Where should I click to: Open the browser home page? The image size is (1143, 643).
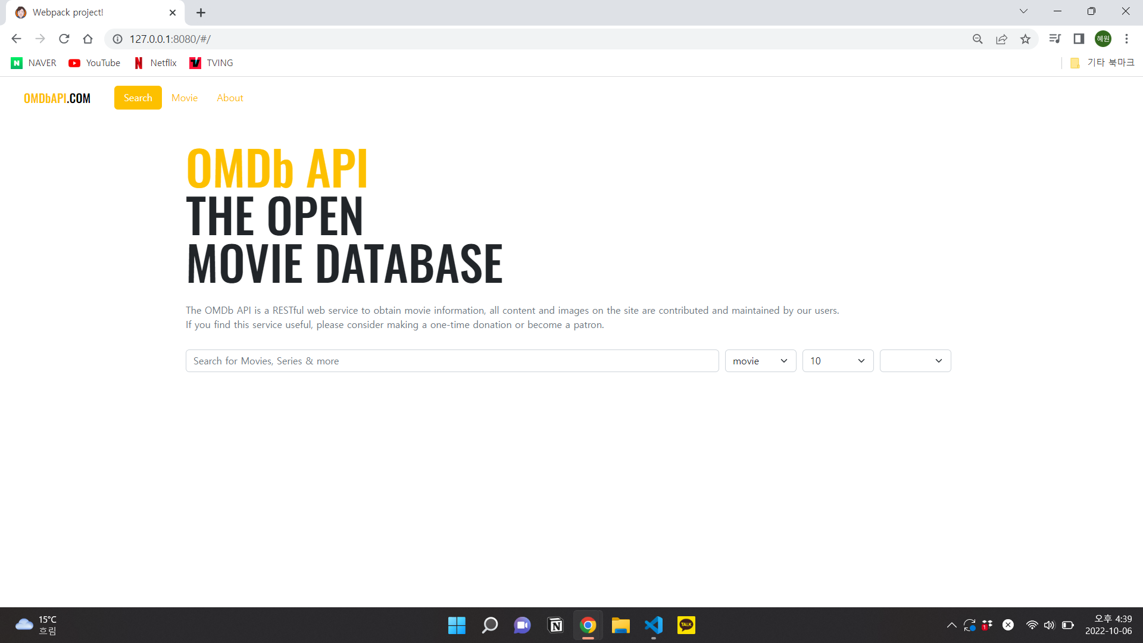pyautogui.click(x=88, y=39)
